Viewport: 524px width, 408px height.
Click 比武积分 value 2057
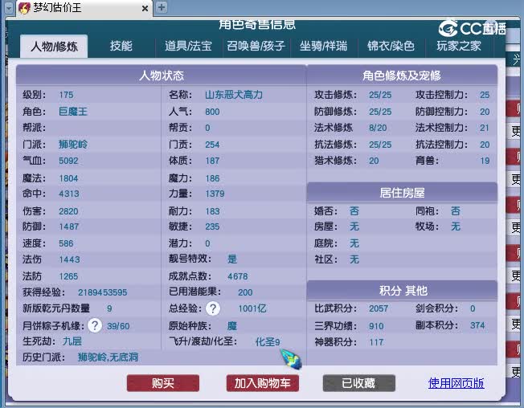pyautogui.click(x=379, y=308)
